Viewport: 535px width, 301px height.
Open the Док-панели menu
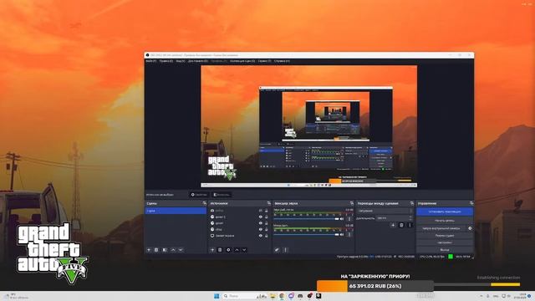pos(198,61)
